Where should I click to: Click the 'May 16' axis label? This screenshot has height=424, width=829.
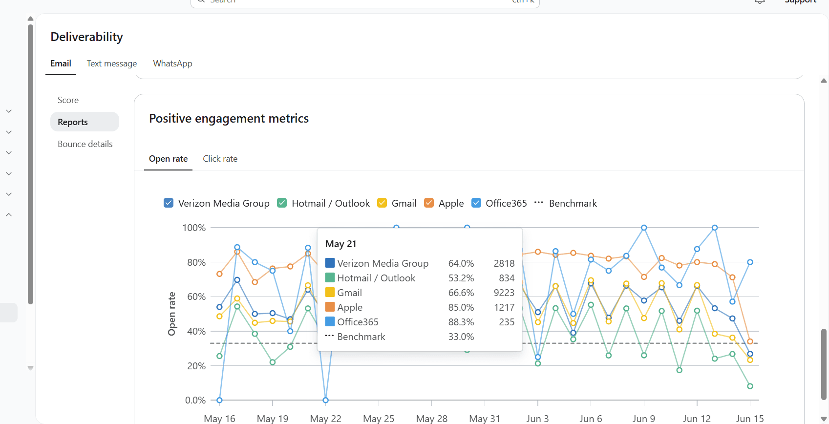[219, 419]
